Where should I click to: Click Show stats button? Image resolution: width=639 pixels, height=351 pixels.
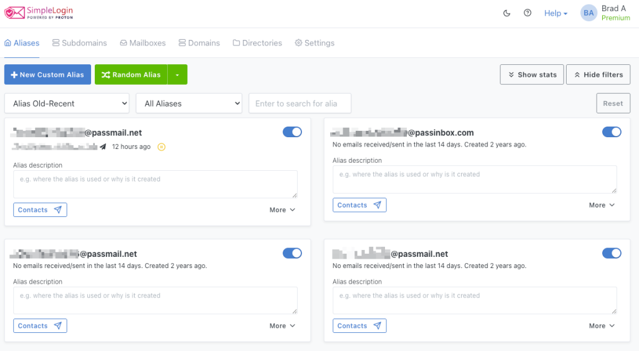tap(532, 75)
